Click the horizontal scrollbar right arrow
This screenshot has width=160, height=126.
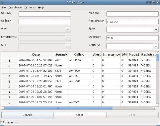click(154, 108)
